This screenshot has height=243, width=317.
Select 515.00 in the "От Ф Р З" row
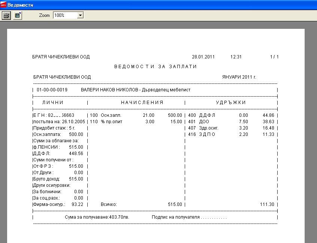[76, 166]
